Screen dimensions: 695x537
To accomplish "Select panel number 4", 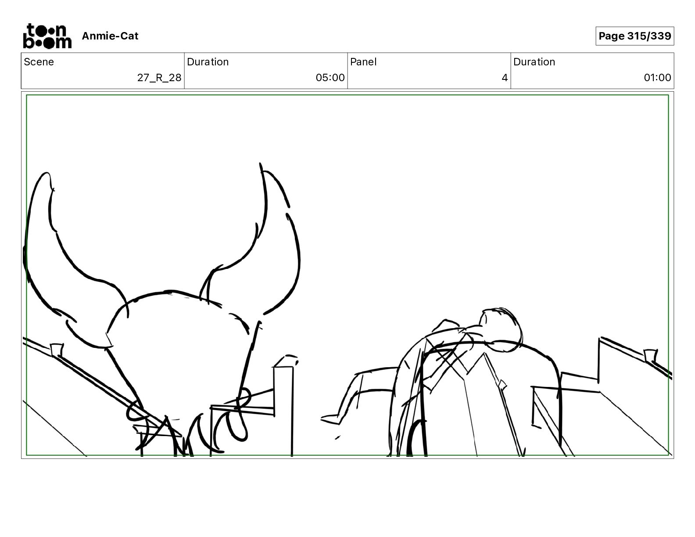I will pos(505,78).
